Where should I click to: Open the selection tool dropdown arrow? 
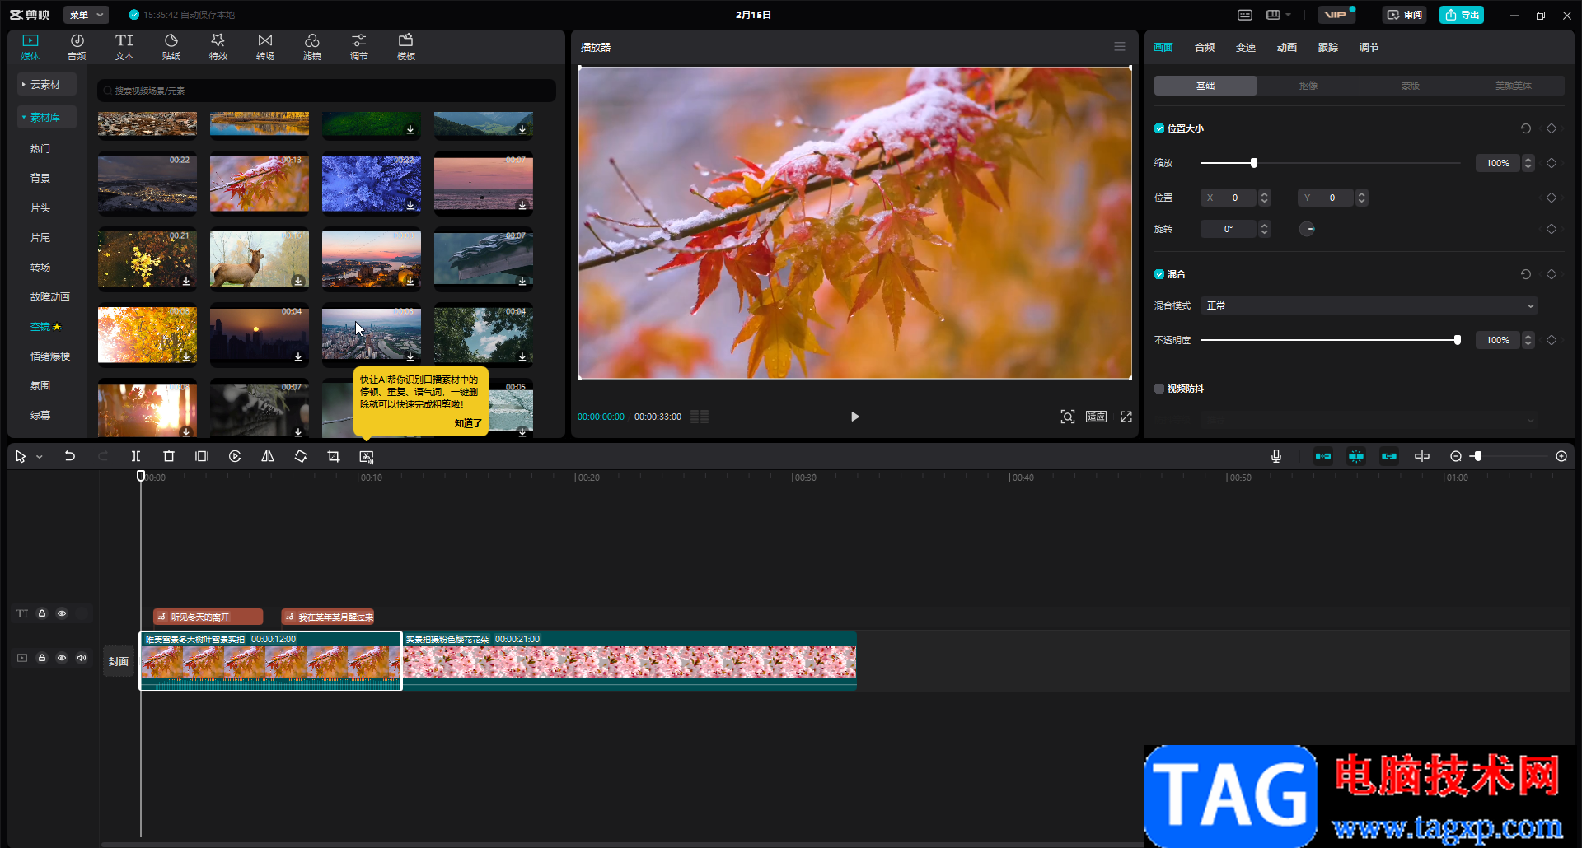(x=39, y=457)
